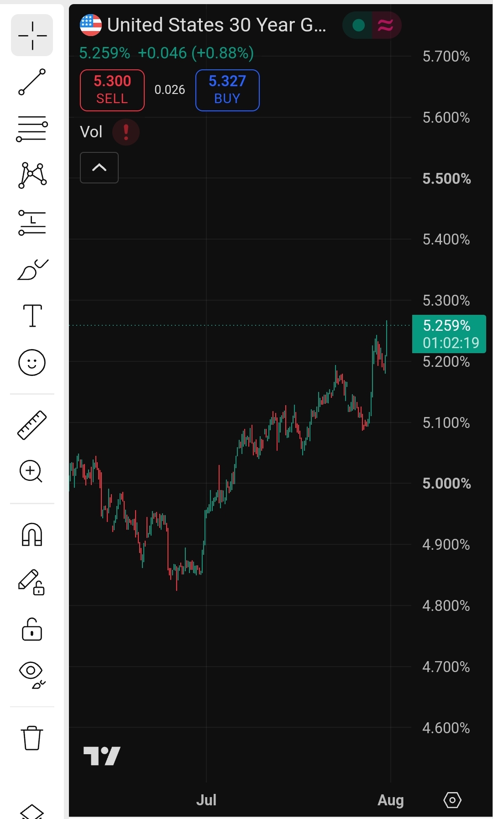Toggle stay in drawing mode
The height and width of the screenshot is (819, 493).
(x=31, y=583)
